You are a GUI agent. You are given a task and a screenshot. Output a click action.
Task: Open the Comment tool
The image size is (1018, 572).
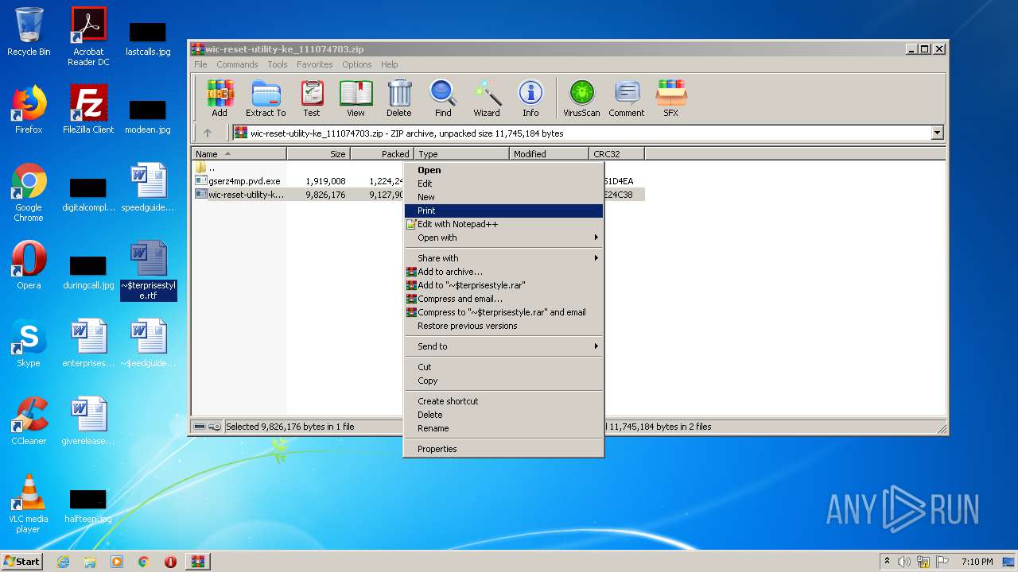point(627,99)
